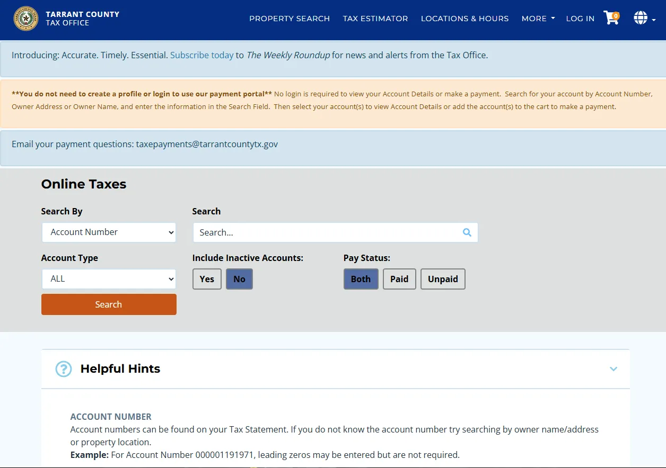Click the magnifying glass search icon

point(467,232)
